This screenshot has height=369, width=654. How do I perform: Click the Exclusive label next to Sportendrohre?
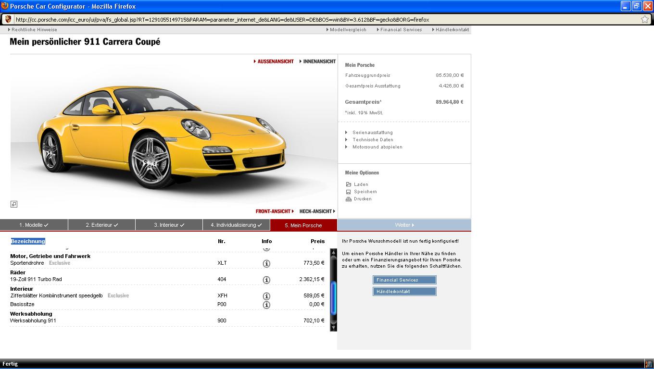[x=60, y=263]
